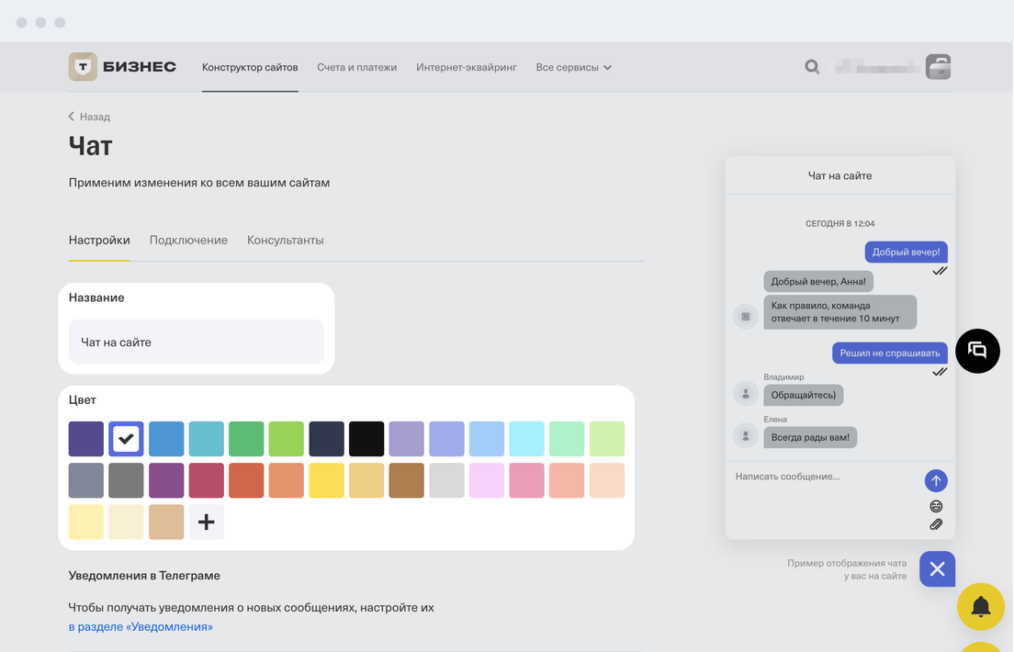Select the pale yellow color swatch

tap(86, 522)
